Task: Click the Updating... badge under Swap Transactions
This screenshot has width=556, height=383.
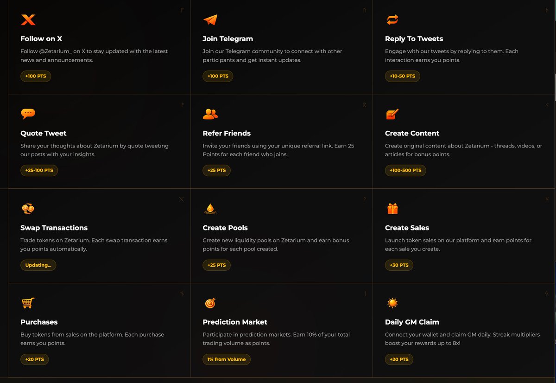Action: pyautogui.click(x=38, y=265)
